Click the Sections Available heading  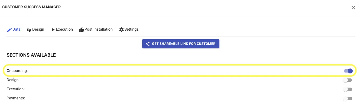(x=31, y=55)
